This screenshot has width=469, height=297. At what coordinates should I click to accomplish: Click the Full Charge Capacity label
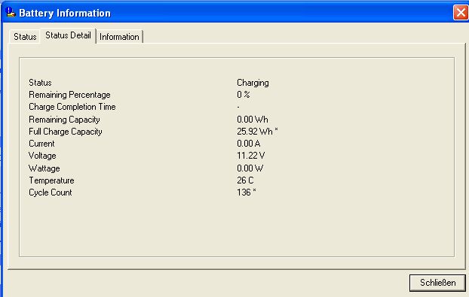(x=66, y=132)
